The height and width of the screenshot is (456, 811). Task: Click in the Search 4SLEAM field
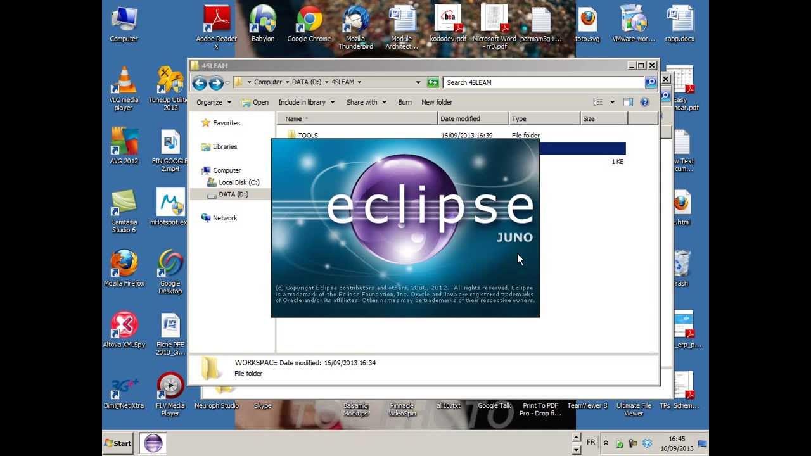pos(544,82)
